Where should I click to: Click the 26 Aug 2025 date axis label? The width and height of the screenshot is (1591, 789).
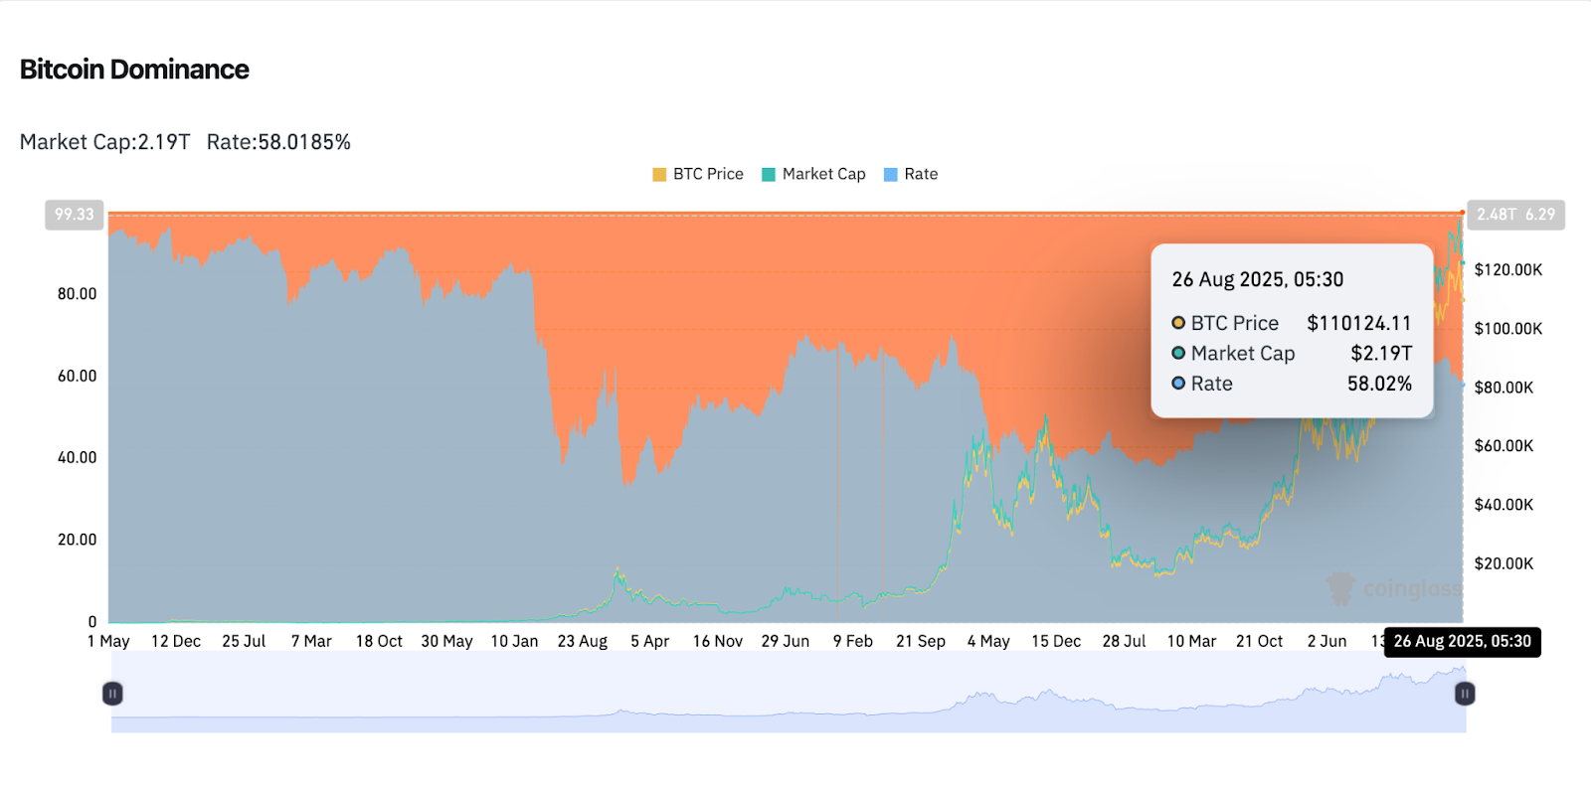(x=1462, y=642)
